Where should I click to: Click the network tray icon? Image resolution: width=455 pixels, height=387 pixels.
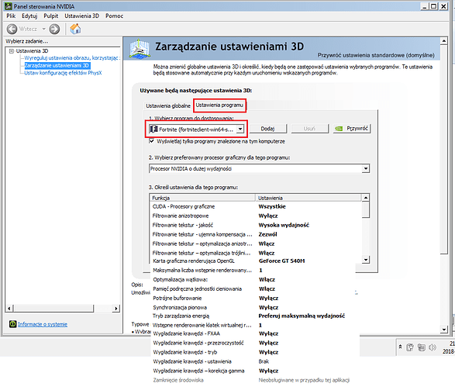(x=421, y=347)
